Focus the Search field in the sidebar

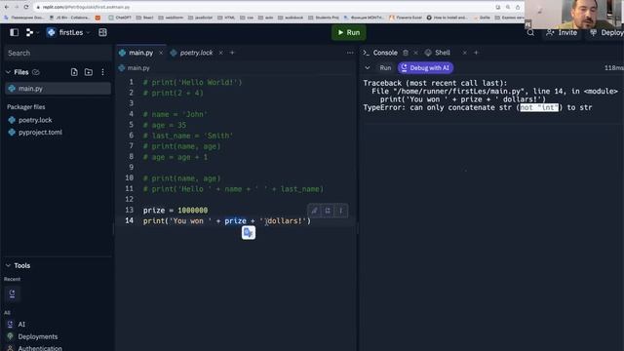click(x=58, y=53)
